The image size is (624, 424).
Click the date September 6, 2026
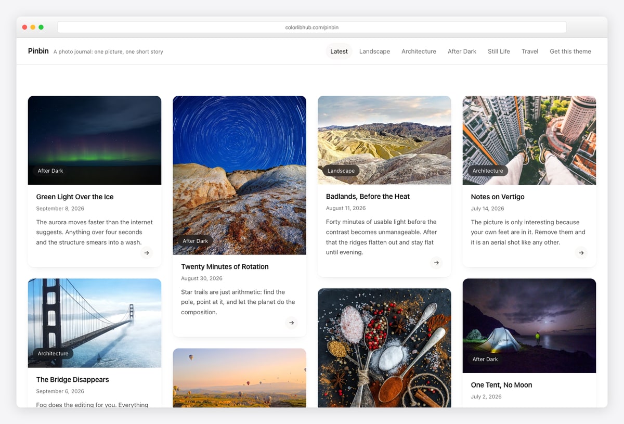click(x=60, y=391)
